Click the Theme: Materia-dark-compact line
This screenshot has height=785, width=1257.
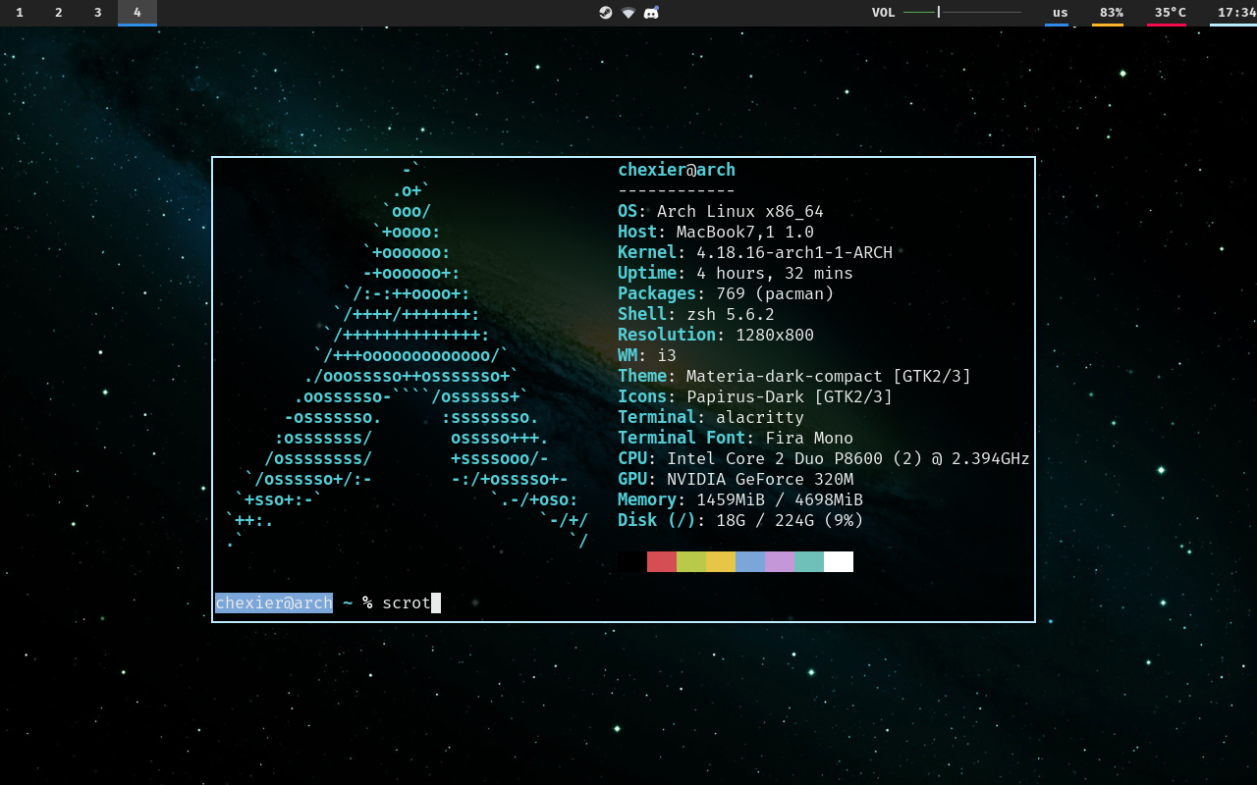pos(794,376)
